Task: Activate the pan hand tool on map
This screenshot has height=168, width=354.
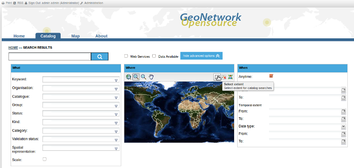Action: (151, 77)
